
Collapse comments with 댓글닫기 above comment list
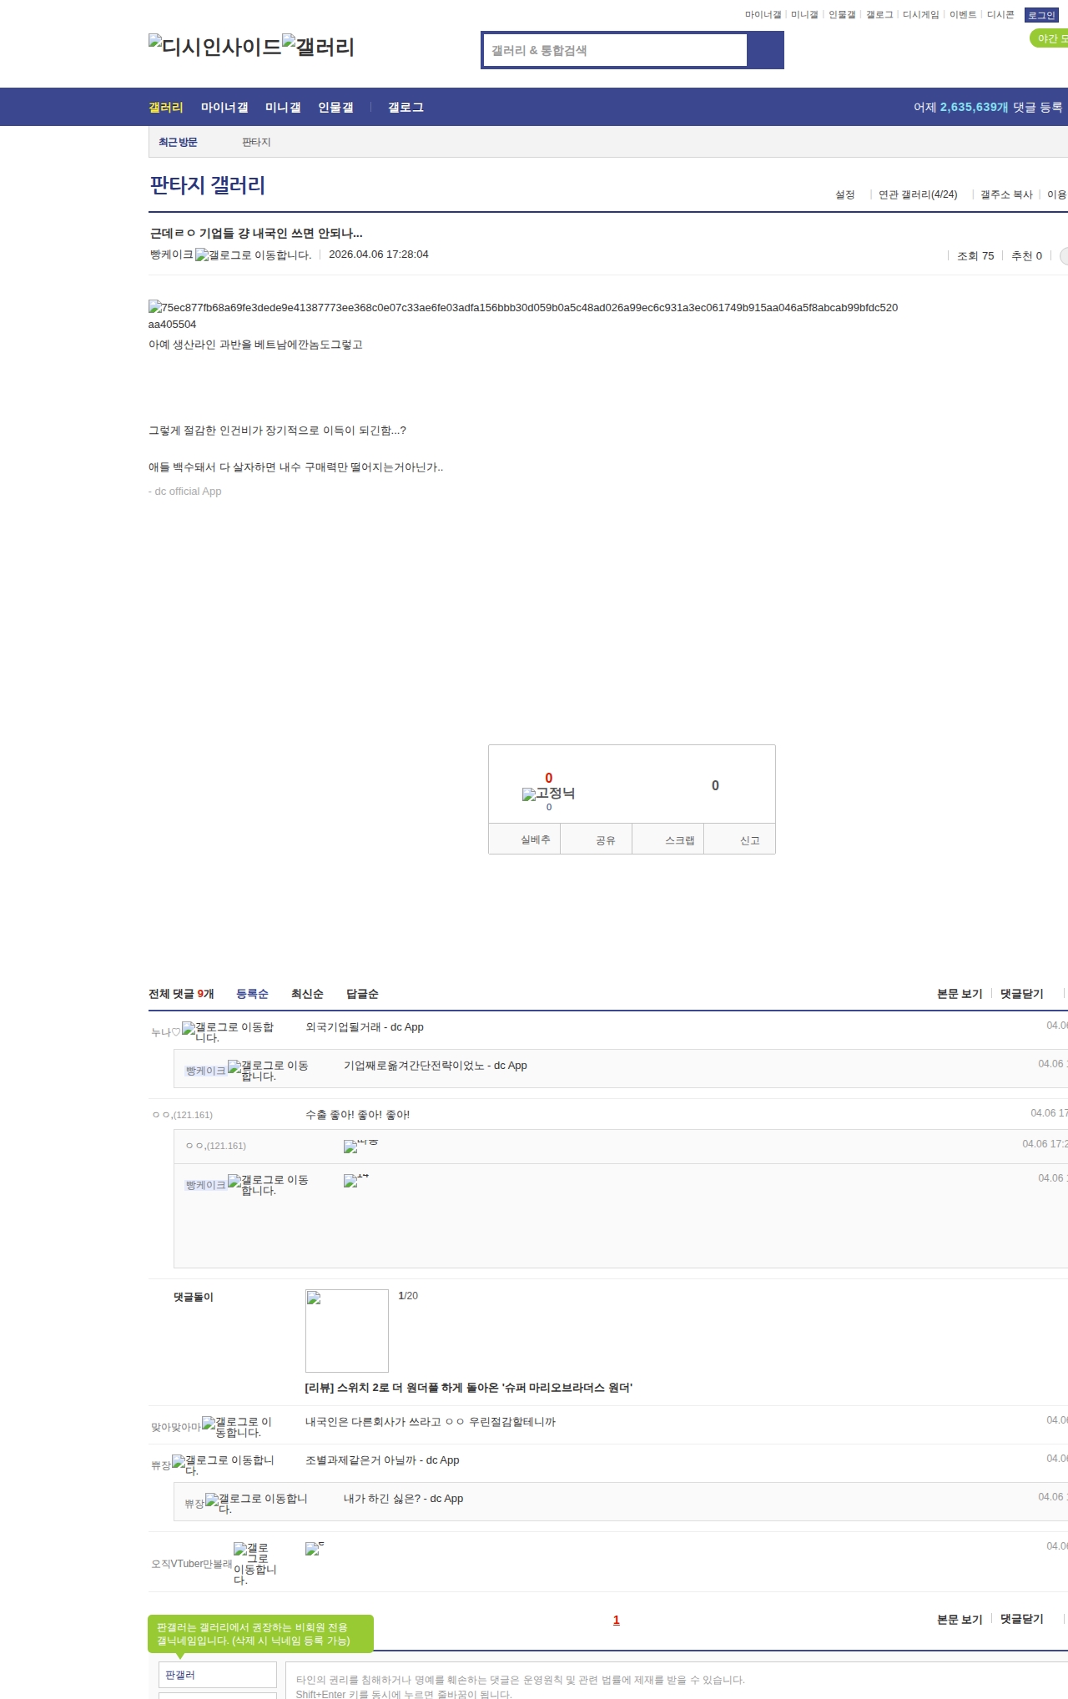pyautogui.click(x=1021, y=994)
